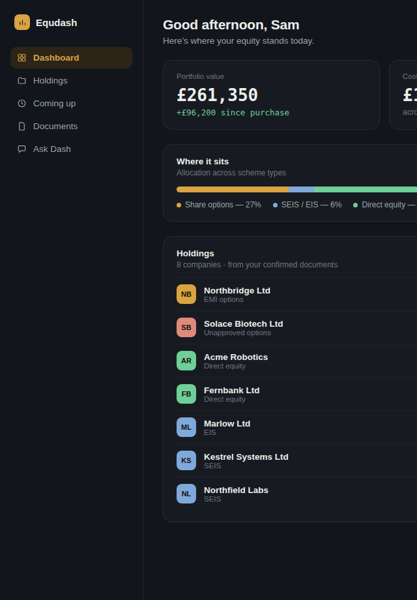Click the NL avatar for Northfield Labs
Image resolution: width=417 pixels, height=600 pixels.
click(186, 494)
